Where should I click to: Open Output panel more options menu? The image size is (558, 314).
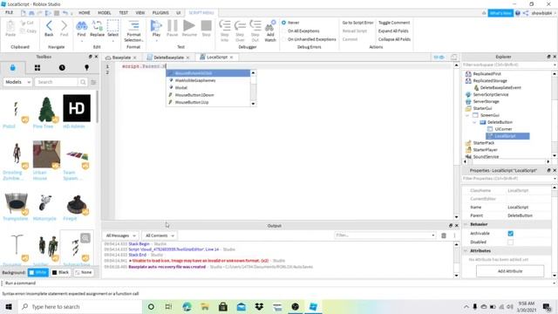pos(454,235)
